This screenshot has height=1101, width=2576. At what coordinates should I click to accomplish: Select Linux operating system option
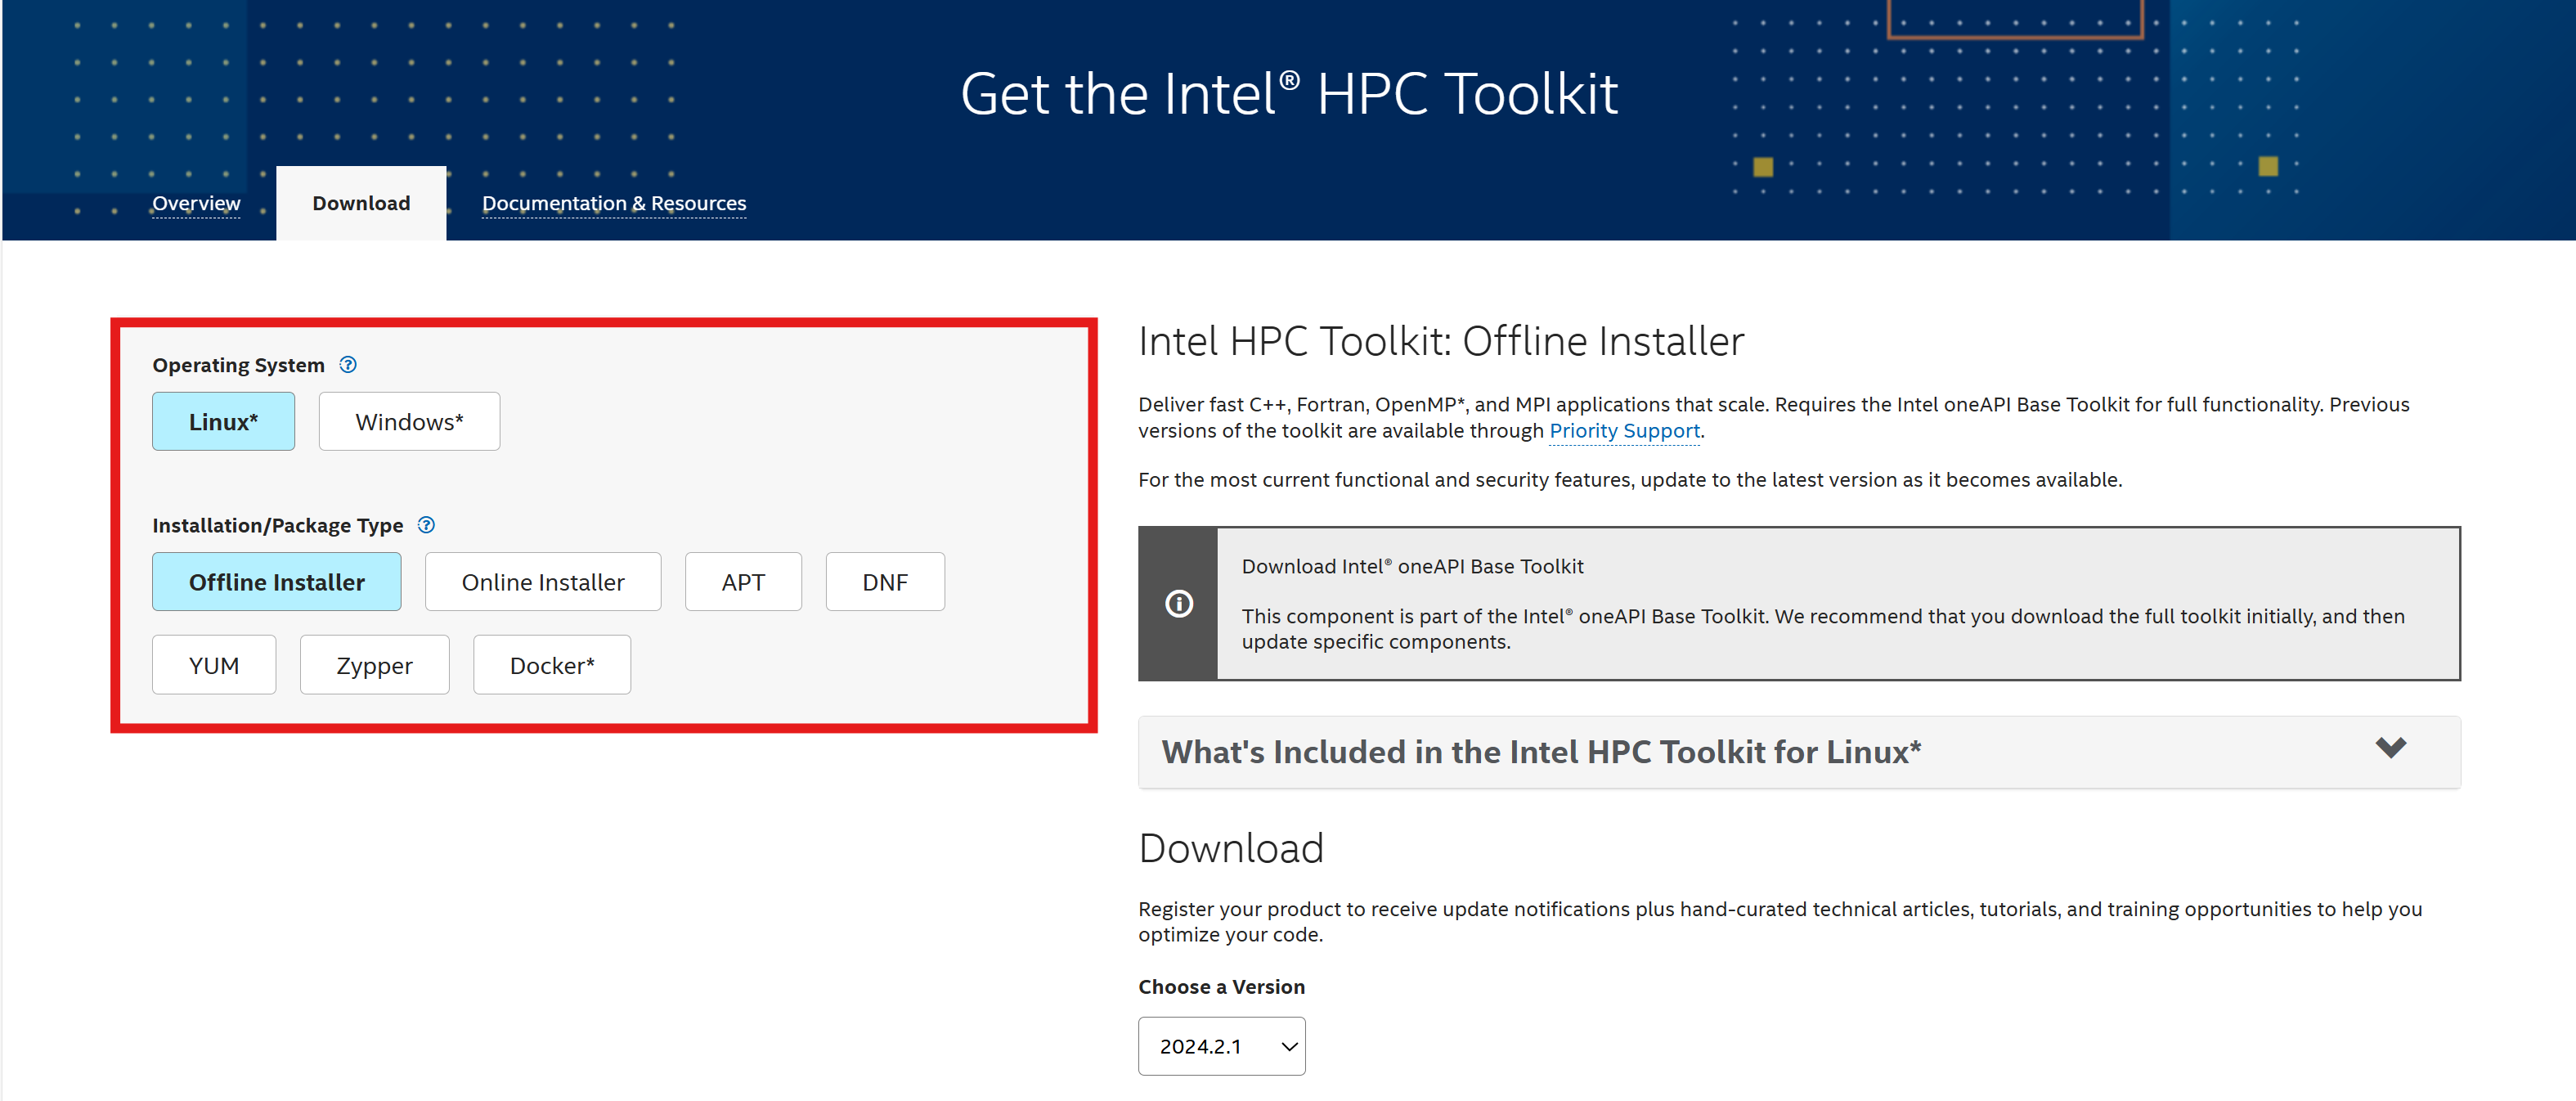223,422
